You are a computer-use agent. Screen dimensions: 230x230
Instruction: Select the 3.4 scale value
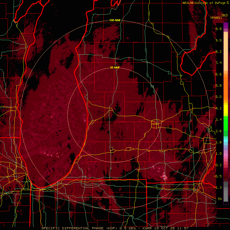218,120
